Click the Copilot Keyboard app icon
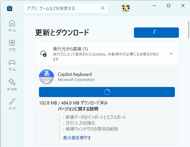Screen dimensions: 190x147 click(x=46, y=77)
